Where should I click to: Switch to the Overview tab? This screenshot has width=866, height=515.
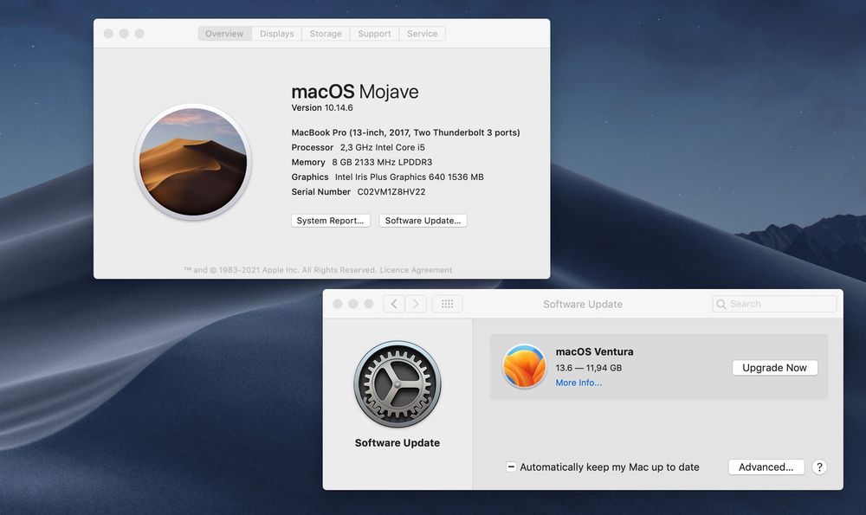pos(225,34)
